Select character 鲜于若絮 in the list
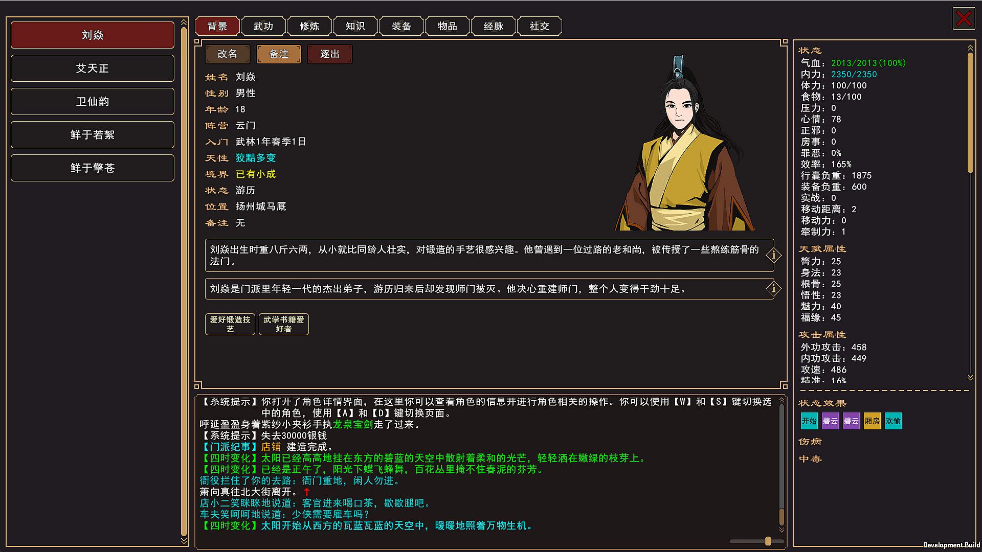Screen dimensions: 982x552 (x=93, y=134)
